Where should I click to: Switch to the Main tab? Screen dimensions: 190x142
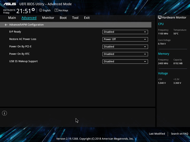[12, 18]
